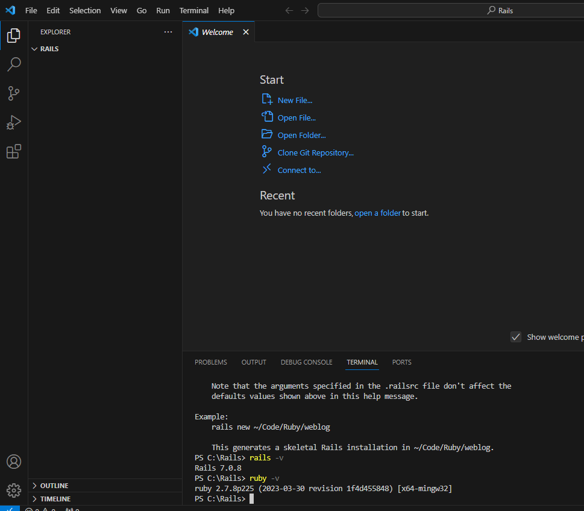The width and height of the screenshot is (584, 511).
Task: Click the 'rails -v' command in terminal
Action: (266, 458)
